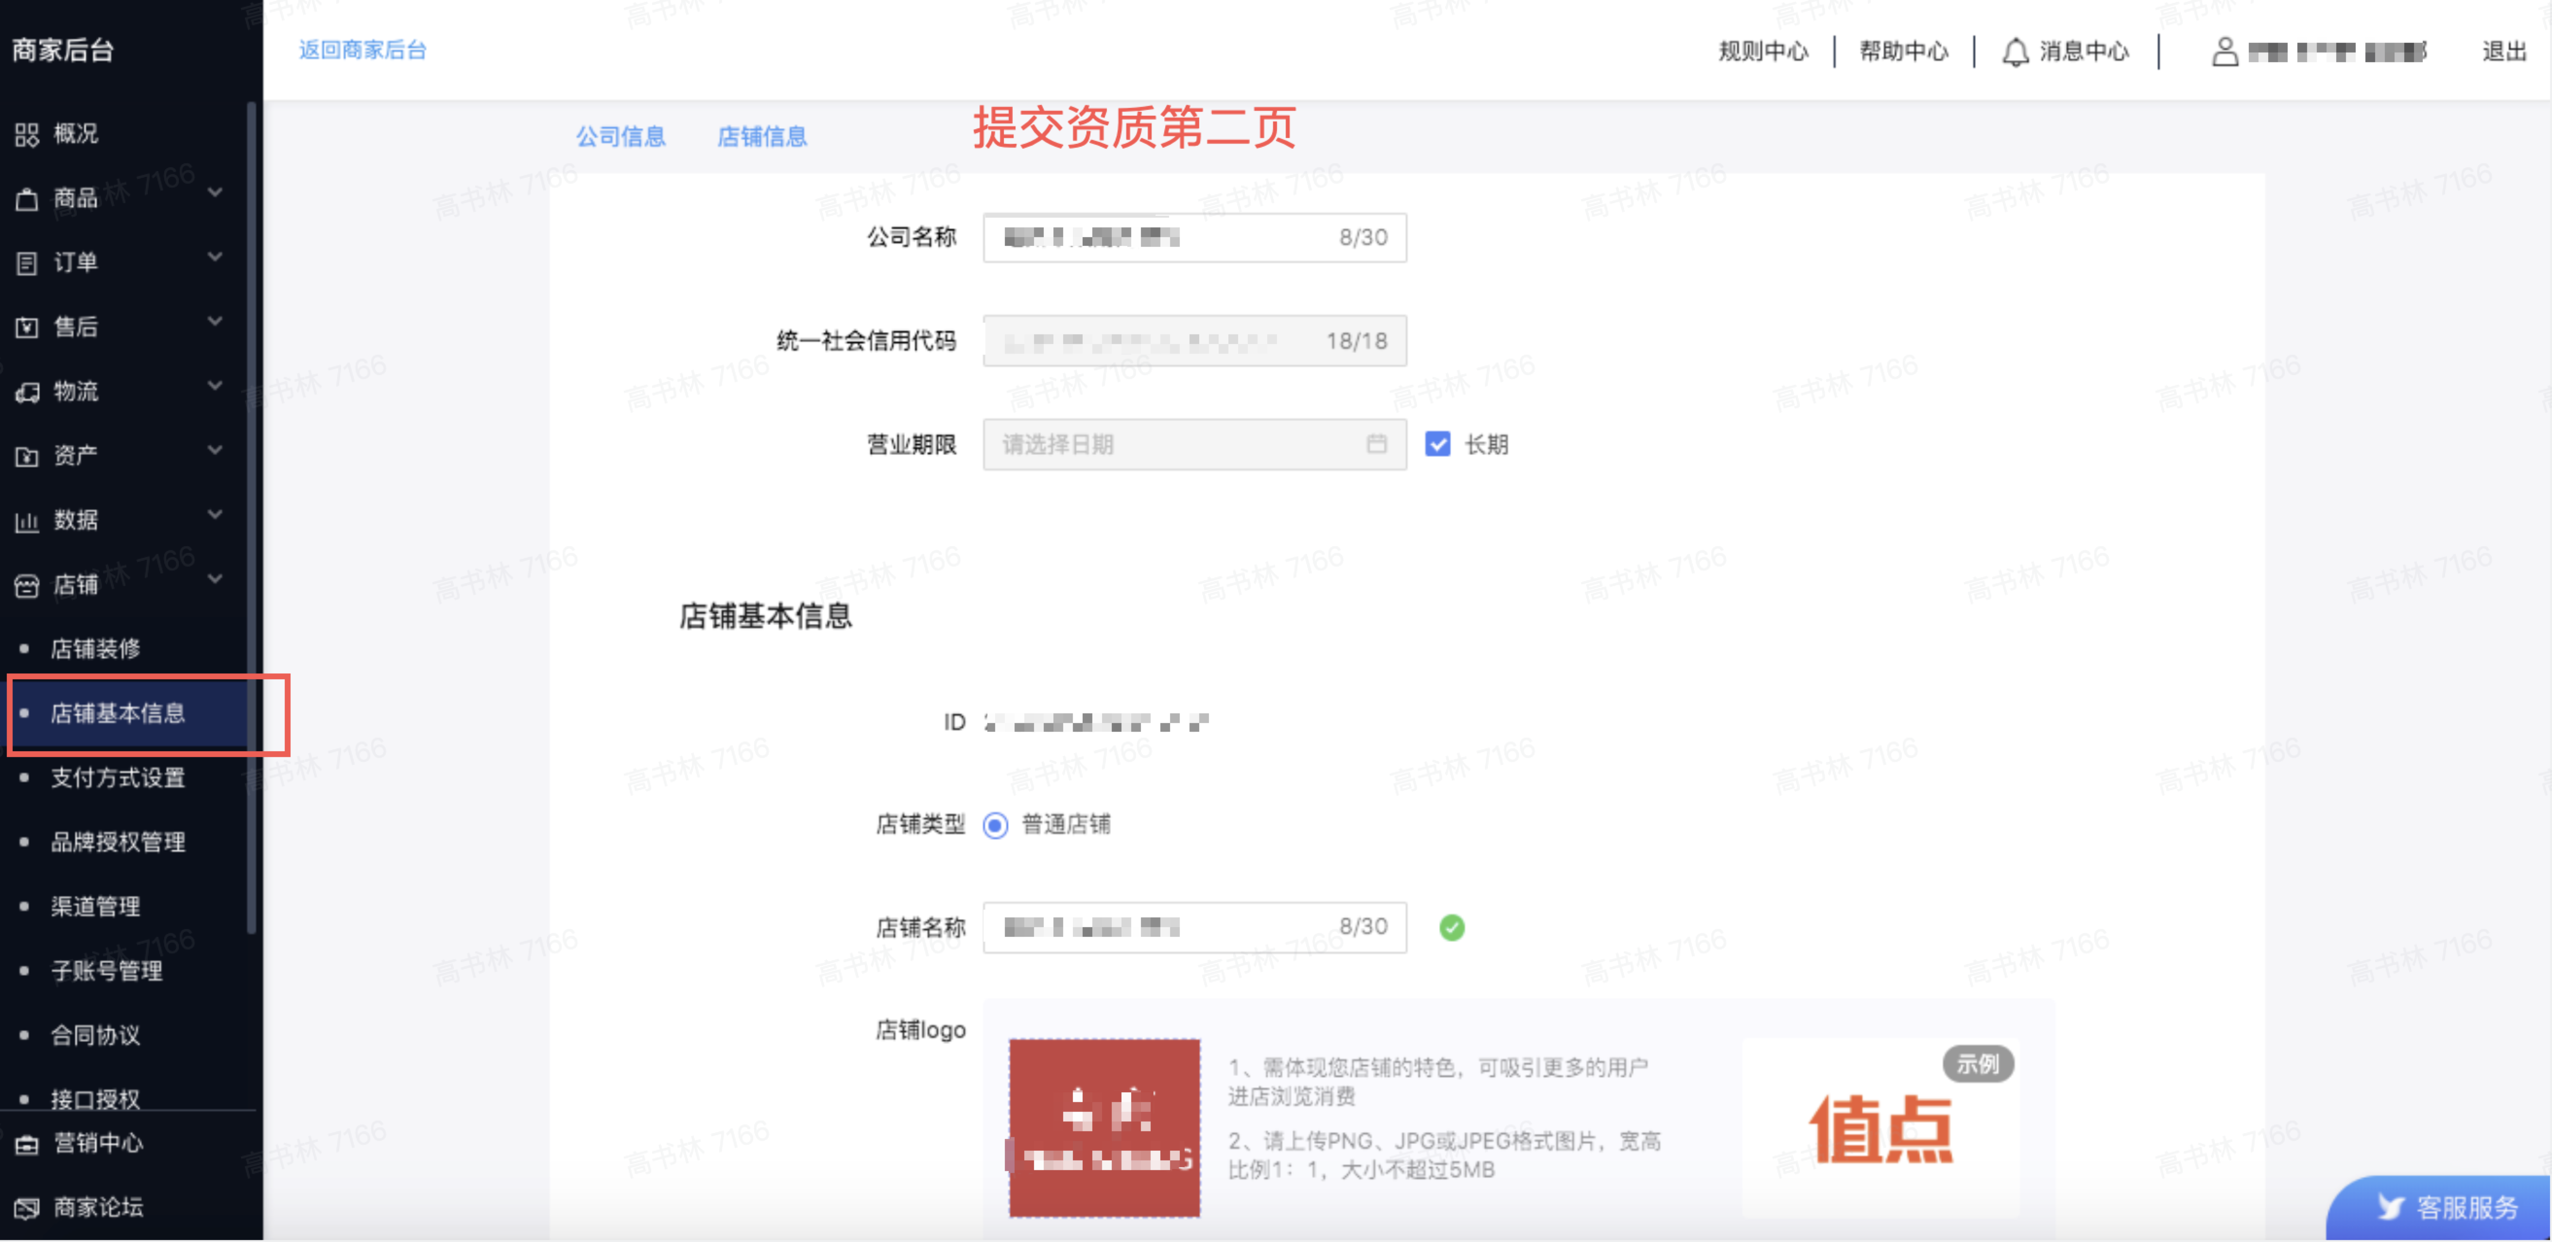Screen dimensions: 2552x1242
Task: Click the 退出 logout link
Action: click(x=2504, y=52)
